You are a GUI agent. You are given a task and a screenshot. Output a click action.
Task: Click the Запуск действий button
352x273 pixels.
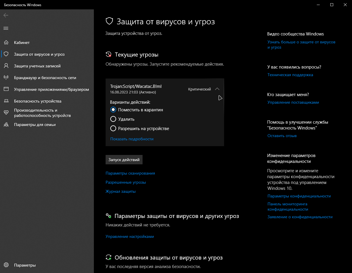(124, 160)
